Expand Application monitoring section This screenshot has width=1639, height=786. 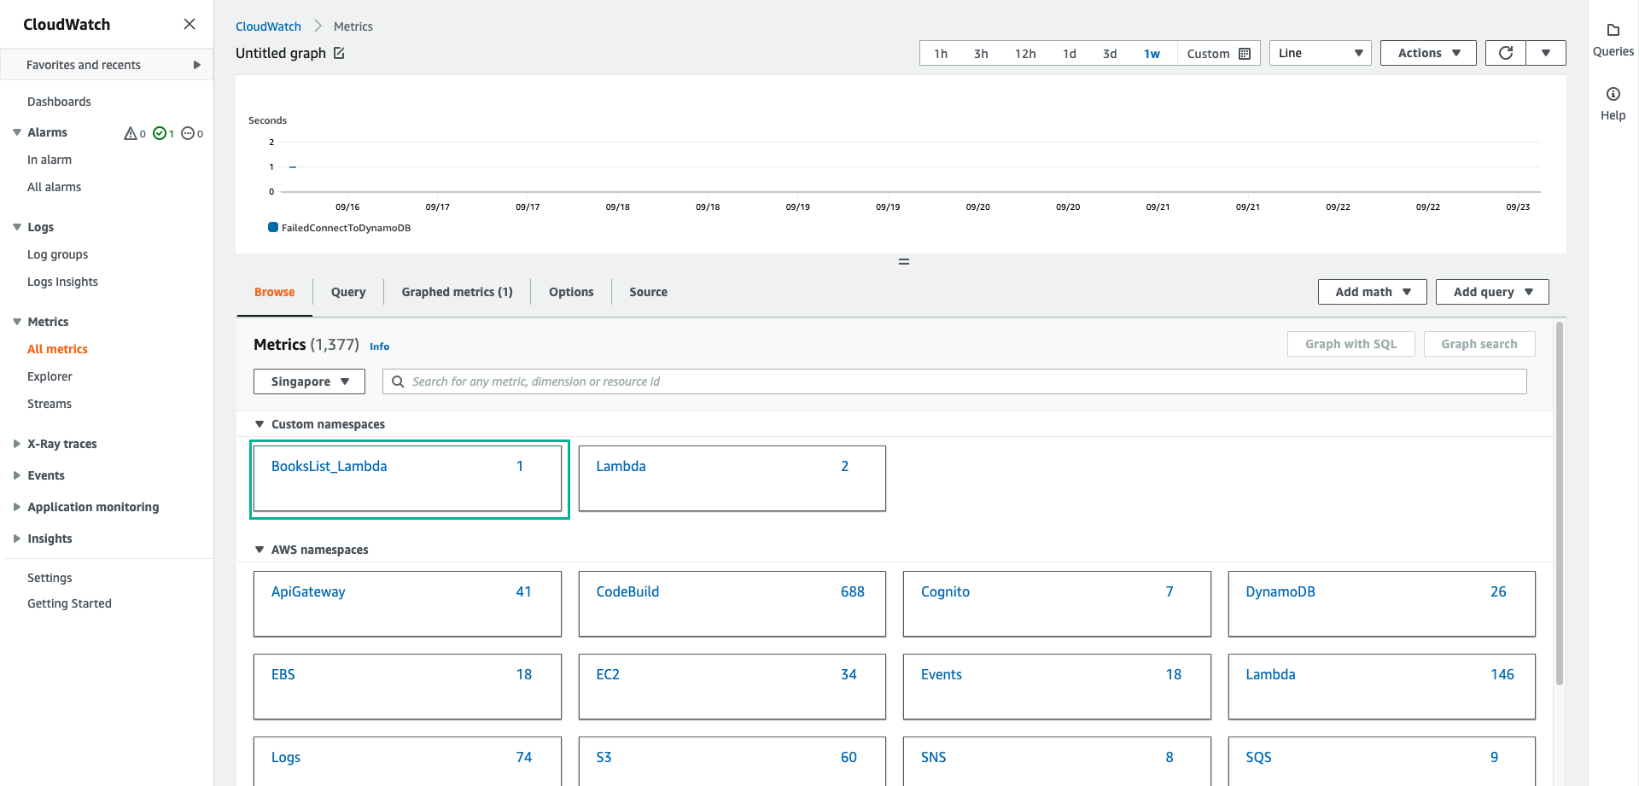(17, 507)
